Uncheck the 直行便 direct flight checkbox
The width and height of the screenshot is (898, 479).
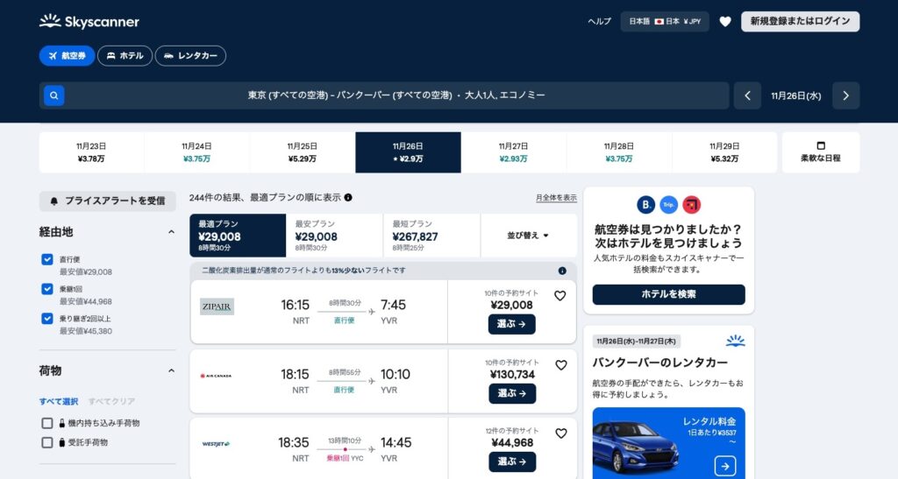coord(47,259)
